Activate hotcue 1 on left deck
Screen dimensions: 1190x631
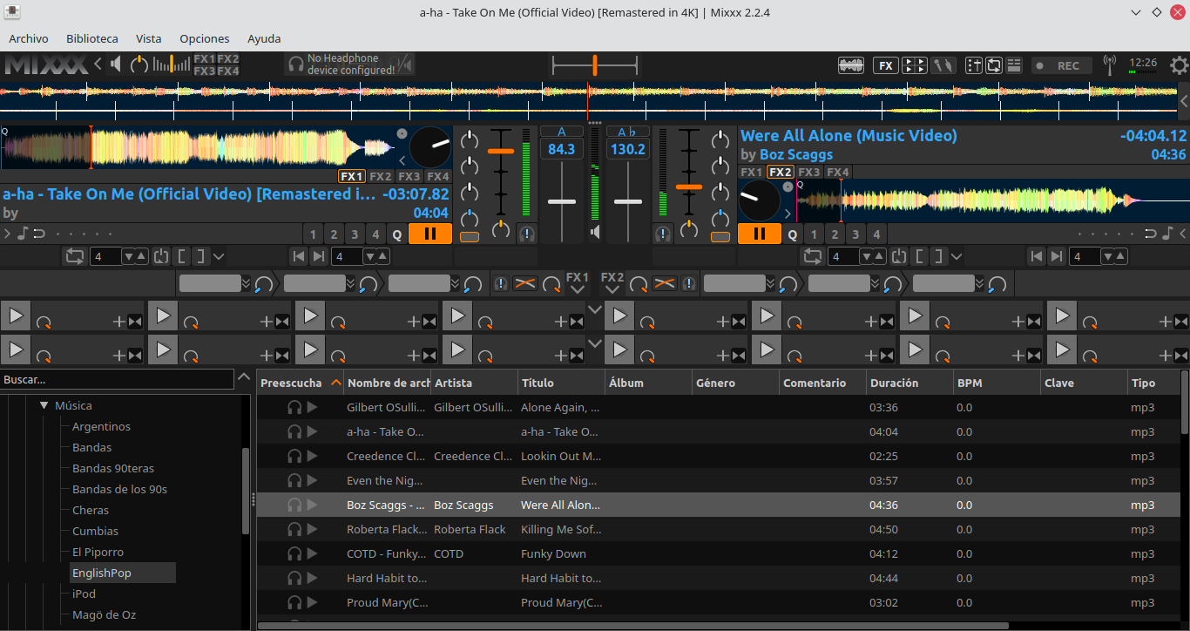pyautogui.click(x=314, y=234)
